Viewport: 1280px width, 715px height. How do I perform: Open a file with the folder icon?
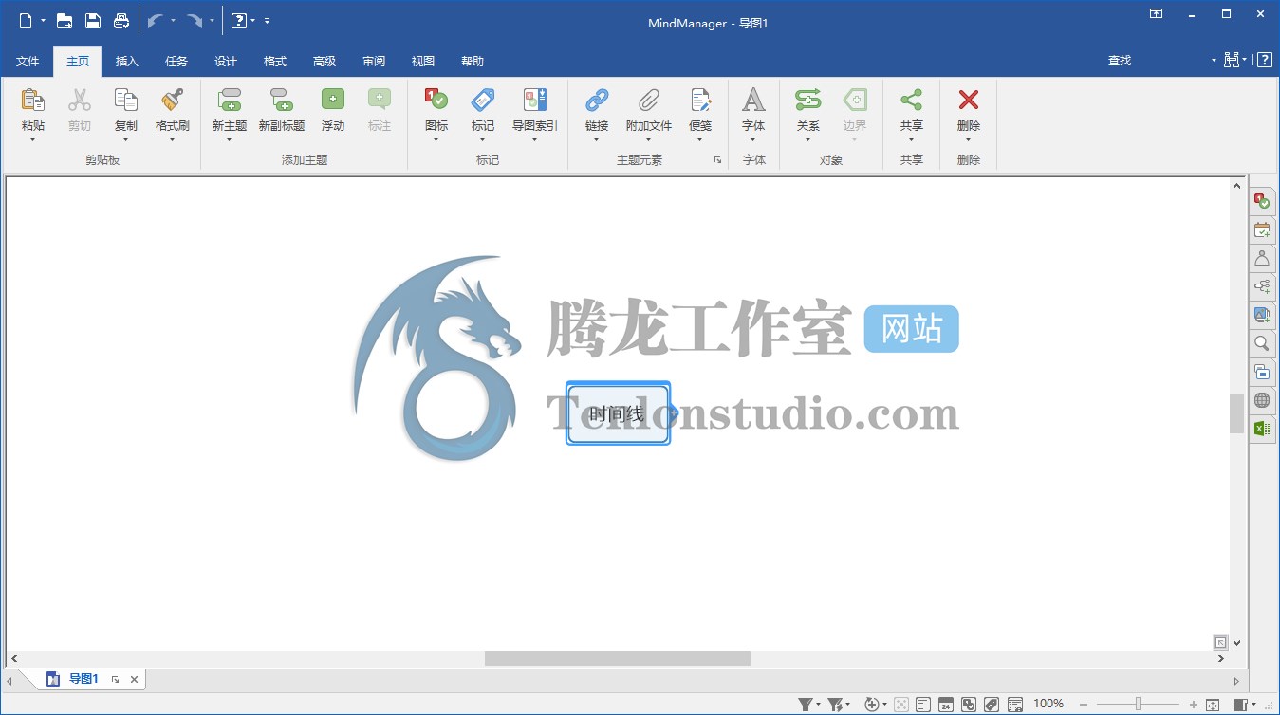(65, 20)
